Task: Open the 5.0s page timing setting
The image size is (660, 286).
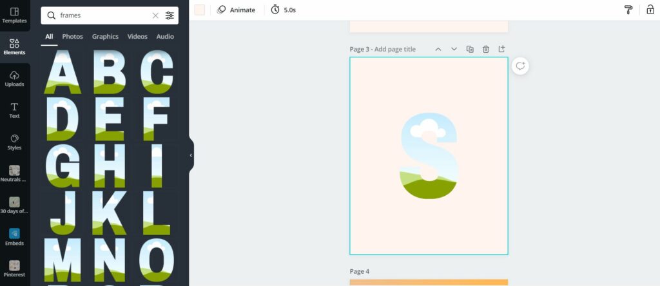Action: (x=284, y=10)
